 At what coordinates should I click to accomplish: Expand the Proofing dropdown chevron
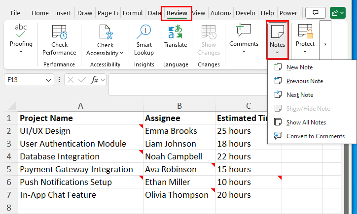21,52
